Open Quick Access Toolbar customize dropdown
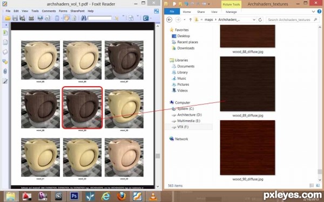The image size is (324, 202). tap(208, 4)
